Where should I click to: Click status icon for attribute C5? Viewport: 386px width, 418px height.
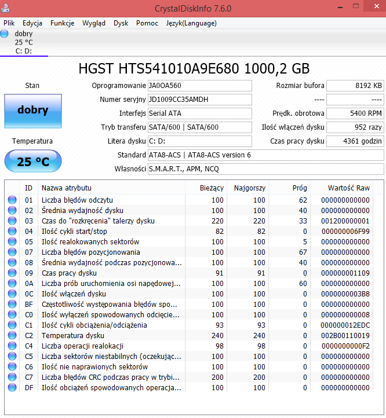[12, 356]
